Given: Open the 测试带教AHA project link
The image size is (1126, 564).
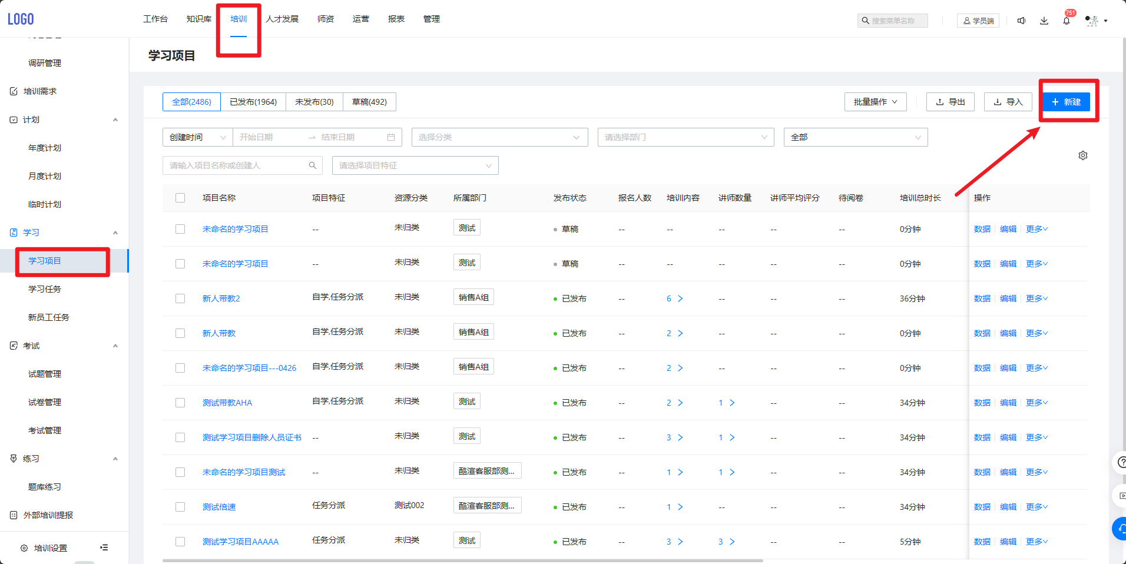Looking at the screenshot, I should [x=227, y=403].
